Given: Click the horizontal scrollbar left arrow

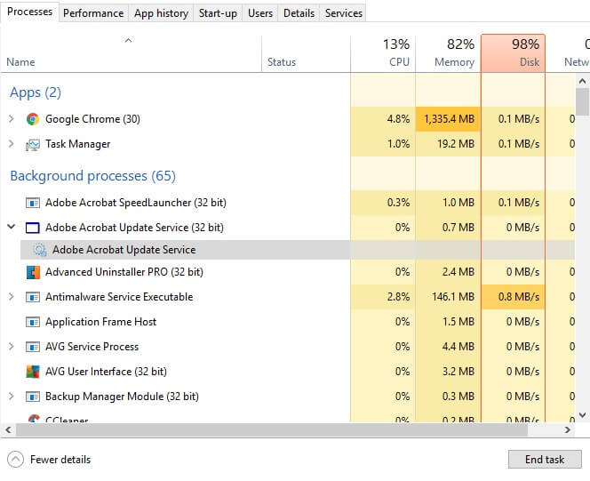Looking at the screenshot, I should [8, 429].
